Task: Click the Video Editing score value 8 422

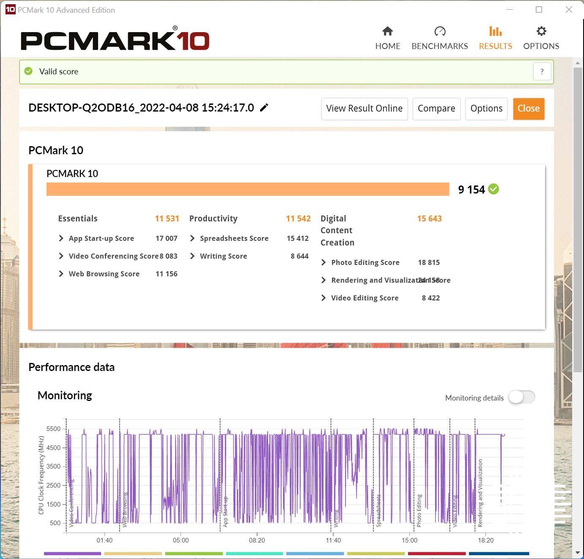Action: [x=430, y=298]
